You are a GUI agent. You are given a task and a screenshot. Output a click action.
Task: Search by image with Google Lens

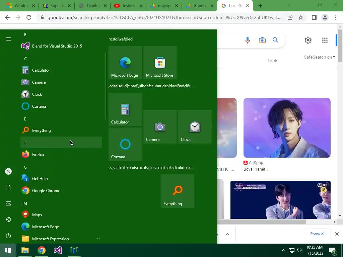point(262,40)
